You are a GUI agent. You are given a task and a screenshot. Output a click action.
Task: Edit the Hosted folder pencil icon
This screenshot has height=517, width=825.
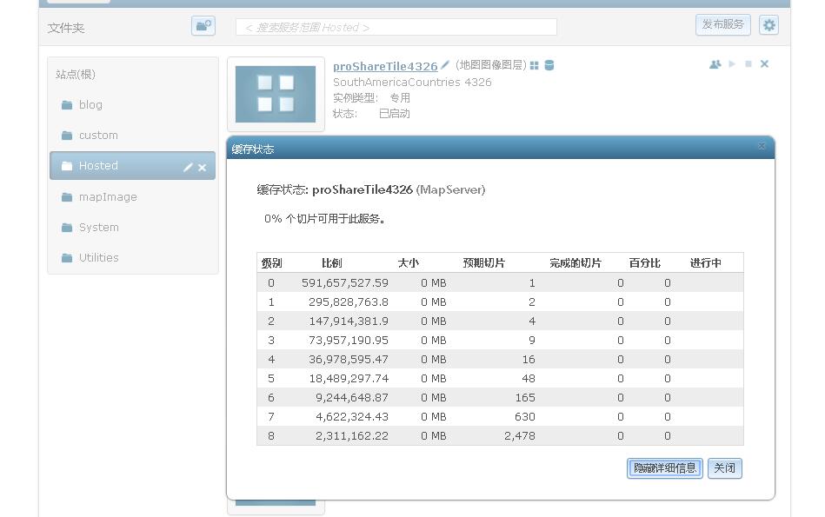[x=188, y=167]
